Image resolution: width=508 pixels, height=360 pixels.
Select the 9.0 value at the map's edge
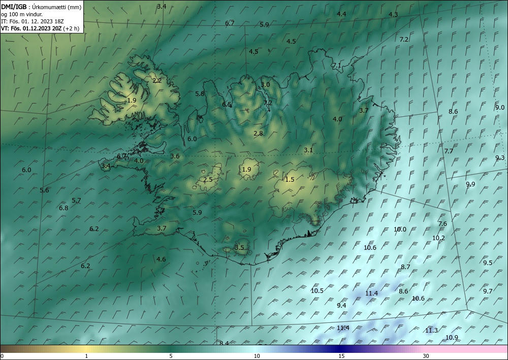[500, 108]
